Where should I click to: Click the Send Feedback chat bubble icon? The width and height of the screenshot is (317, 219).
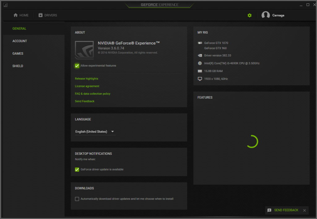pos(269,210)
